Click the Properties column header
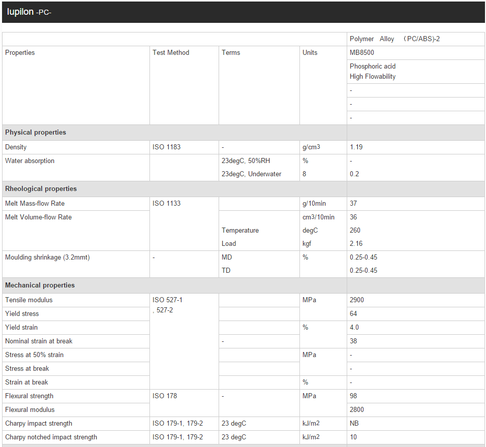The width and height of the screenshot is (486, 447). click(x=20, y=53)
